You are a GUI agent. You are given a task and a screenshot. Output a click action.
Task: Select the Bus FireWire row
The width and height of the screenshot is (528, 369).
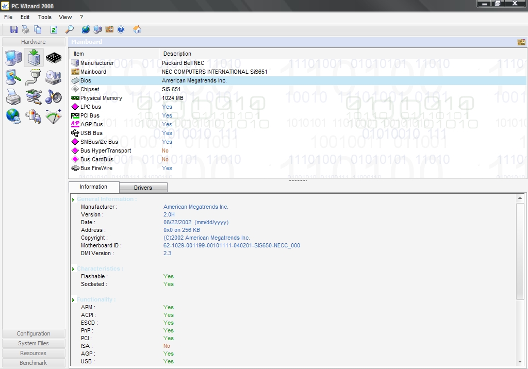[x=298, y=168]
